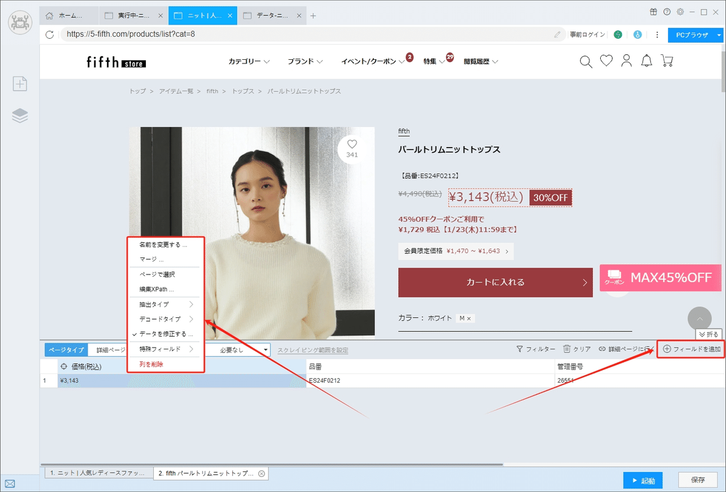This screenshot has height=492, width=726.
Task: Click the new task plus icon in sidebar
Action: click(x=20, y=84)
